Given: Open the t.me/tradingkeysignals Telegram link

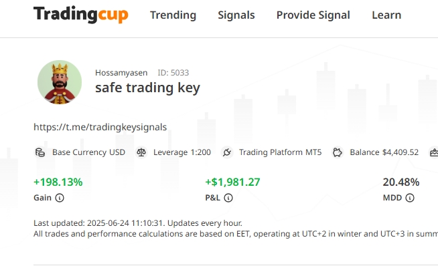Looking at the screenshot, I should (x=100, y=126).
